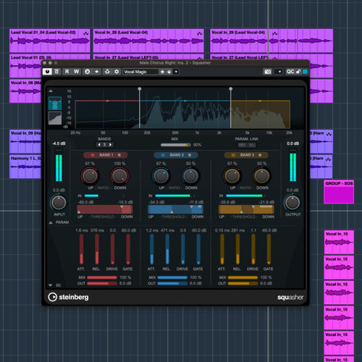This screenshot has height=362, width=362.
Task: Load previous preset with up arrow
Action: 162,72
